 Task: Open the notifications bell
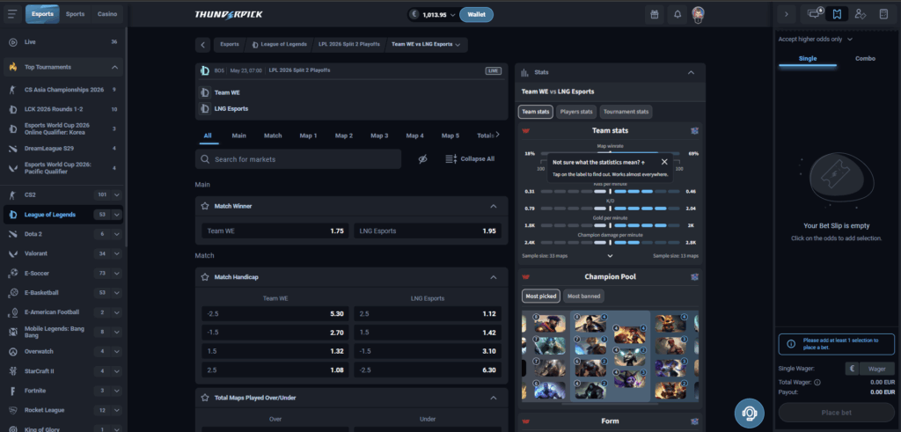click(678, 14)
